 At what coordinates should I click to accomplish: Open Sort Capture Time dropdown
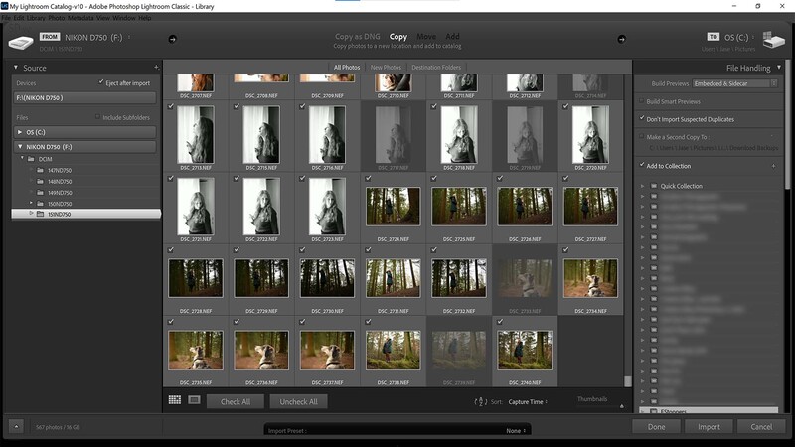pos(528,402)
